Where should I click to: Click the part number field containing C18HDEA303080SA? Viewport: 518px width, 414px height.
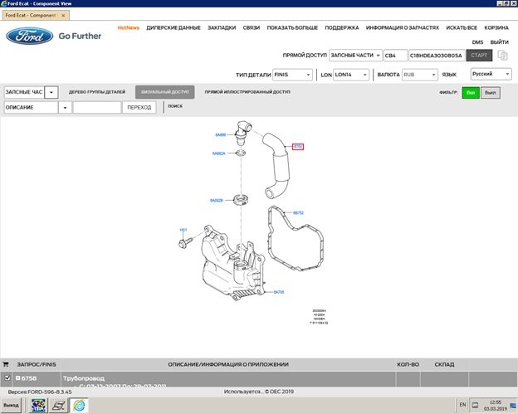coord(435,56)
